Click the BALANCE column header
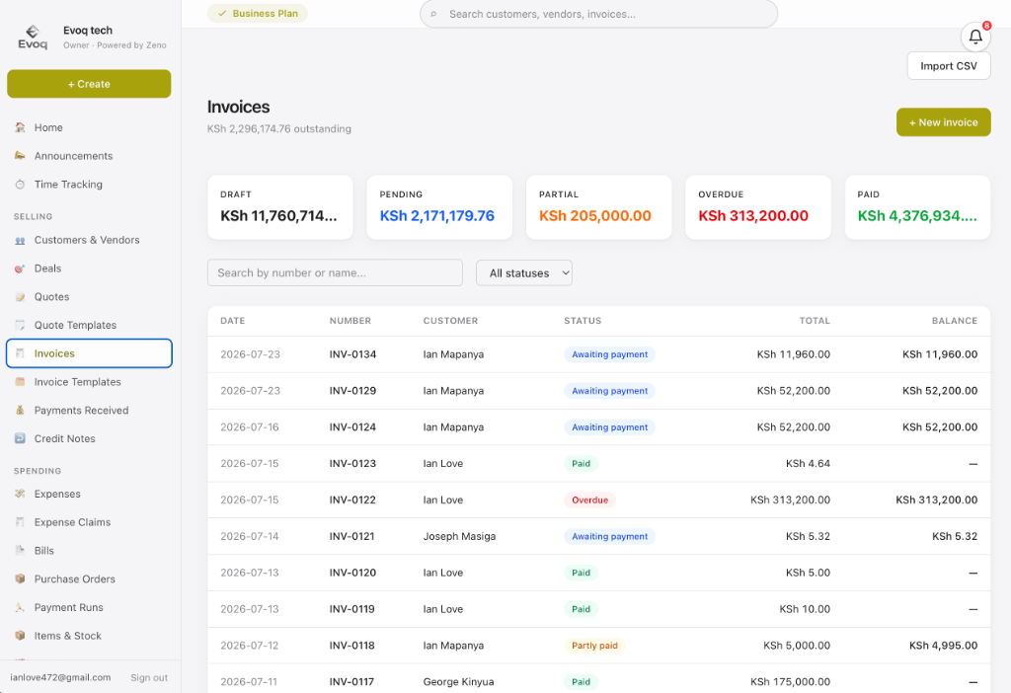1011x693 pixels. [955, 321]
